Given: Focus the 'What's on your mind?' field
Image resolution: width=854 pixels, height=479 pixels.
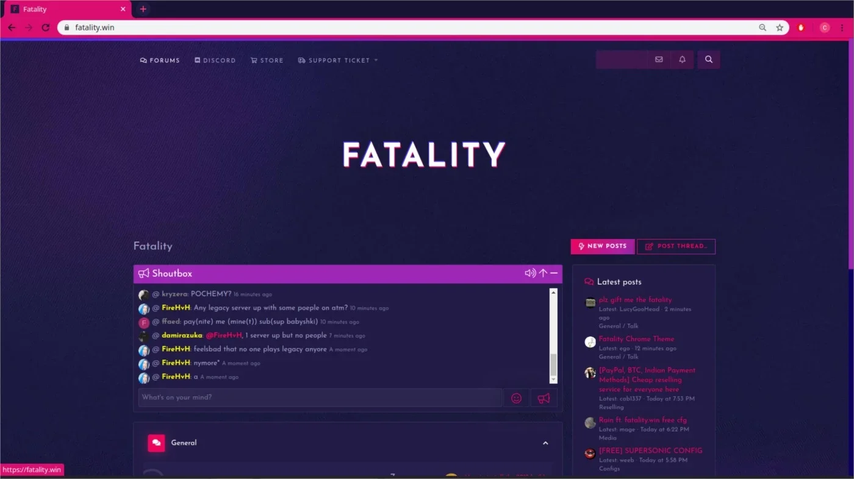Looking at the screenshot, I should pos(320,398).
